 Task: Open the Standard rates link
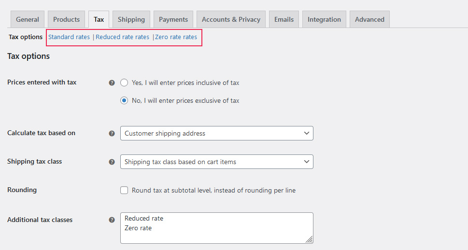pos(69,37)
